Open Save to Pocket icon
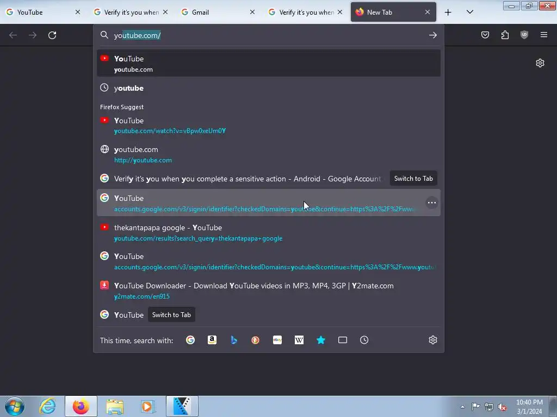This screenshot has width=557, height=417. pos(485,35)
